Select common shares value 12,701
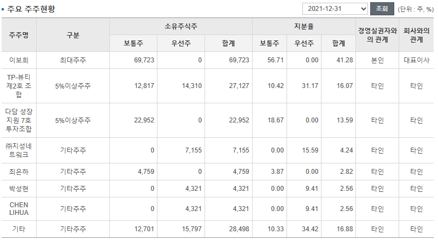 point(144,229)
